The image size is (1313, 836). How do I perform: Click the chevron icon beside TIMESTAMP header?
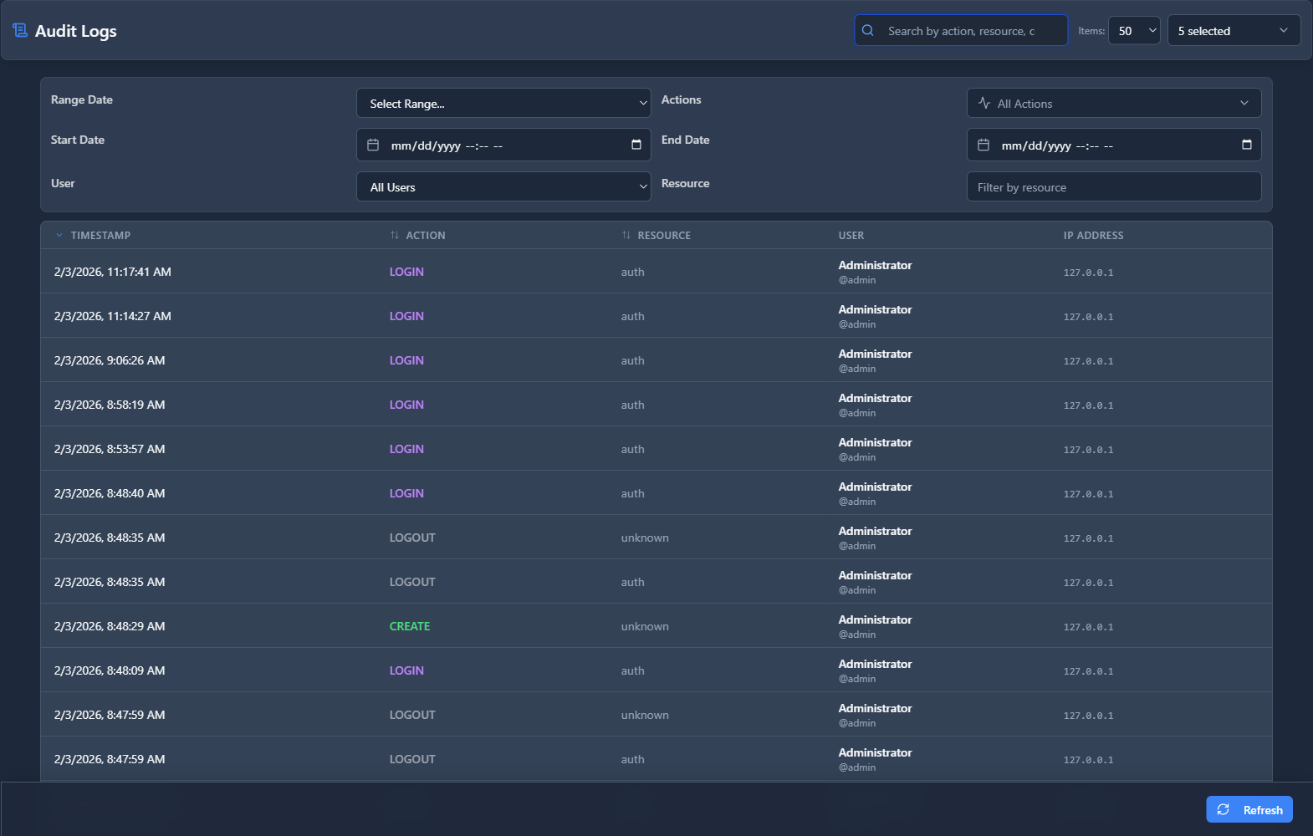click(59, 235)
